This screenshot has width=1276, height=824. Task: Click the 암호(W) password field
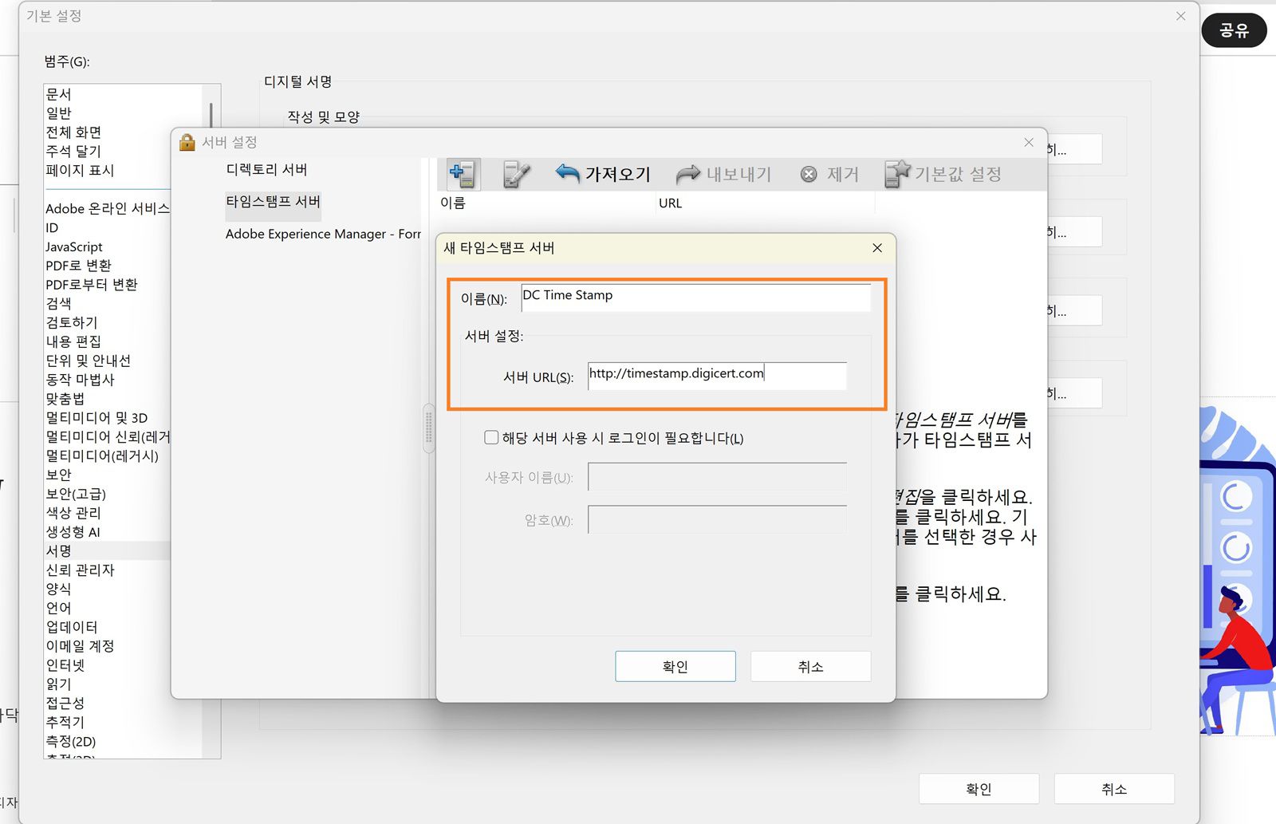(x=717, y=519)
